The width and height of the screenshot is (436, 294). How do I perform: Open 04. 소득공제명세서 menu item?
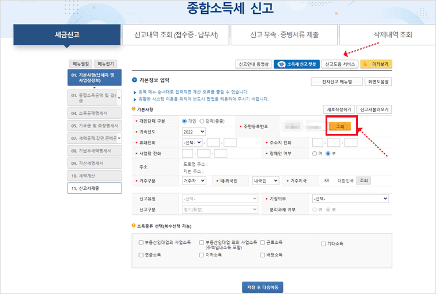tap(95, 113)
